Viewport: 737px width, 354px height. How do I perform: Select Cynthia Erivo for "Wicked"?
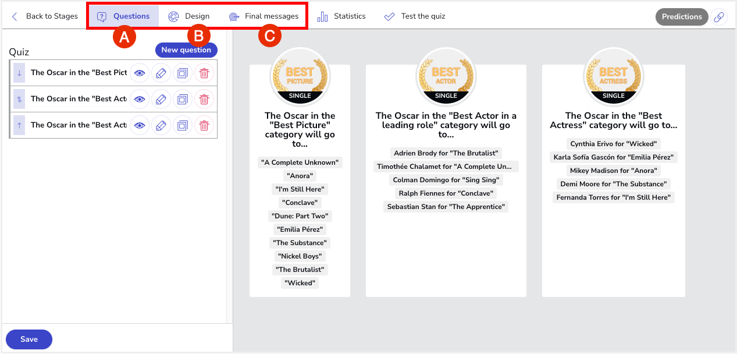[x=614, y=144]
